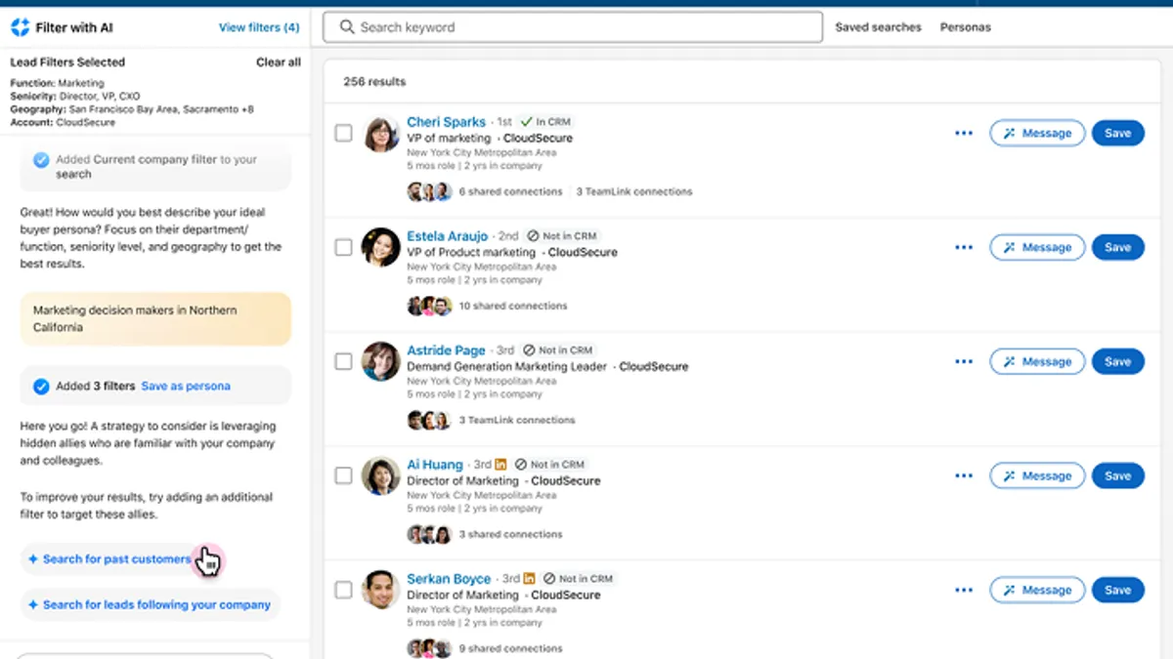Switch to the Personas tab
1173x659 pixels.
click(x=965, y=27)
